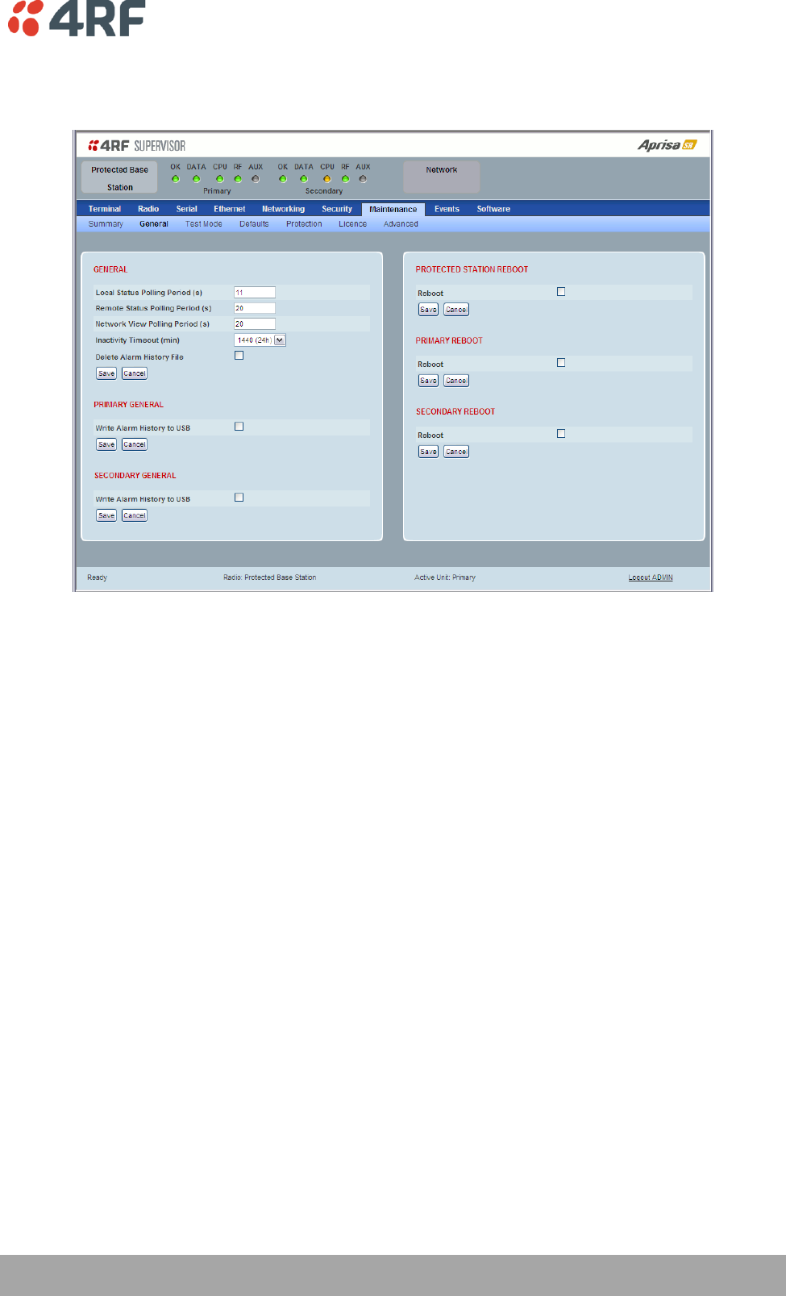Focus Network View Polling Period field
The image size is (786, 1296).
pyautogui.click(x=255, y=324)
